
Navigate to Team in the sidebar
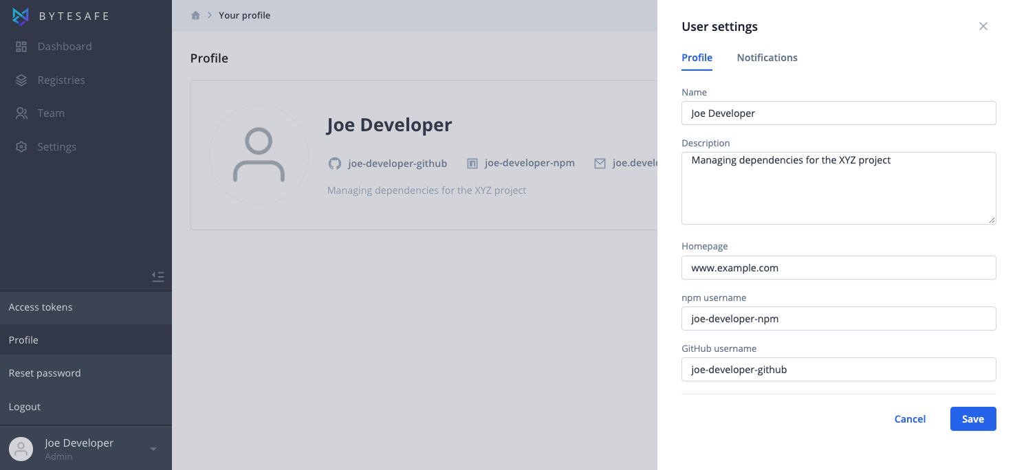coord(51,113)
